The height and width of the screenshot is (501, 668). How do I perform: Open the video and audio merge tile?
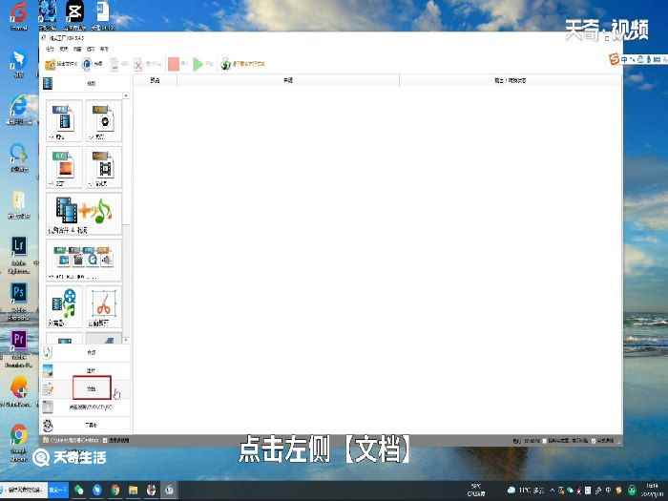click(84, 214)
